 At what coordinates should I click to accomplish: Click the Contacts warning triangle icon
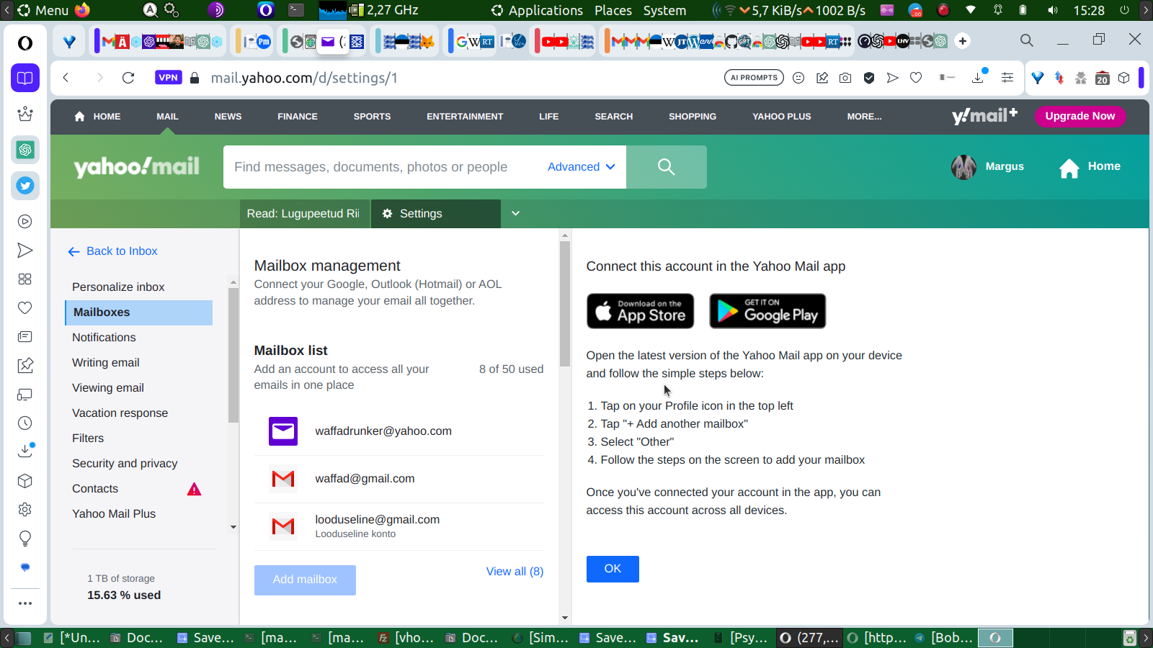coord(194,490)
